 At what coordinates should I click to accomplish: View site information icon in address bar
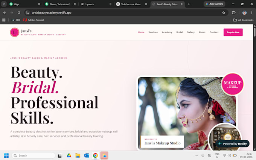(27, 12)
